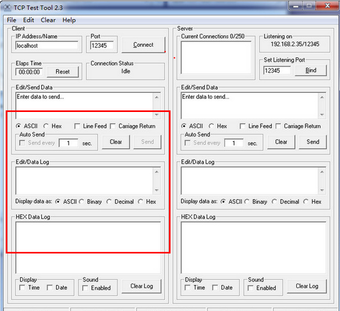Click the Connect button

[143, 45]
